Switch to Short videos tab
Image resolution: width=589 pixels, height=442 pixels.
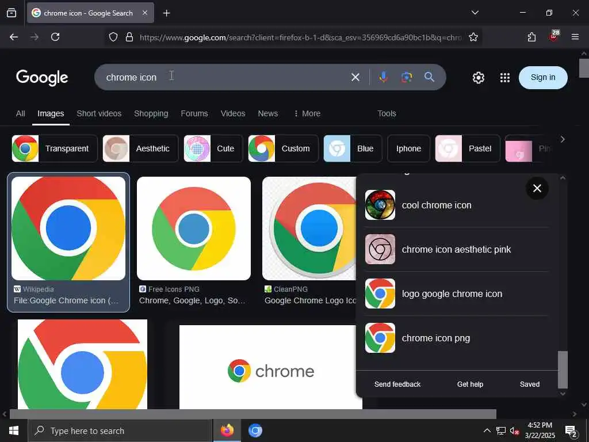click(x=99, y=113)
